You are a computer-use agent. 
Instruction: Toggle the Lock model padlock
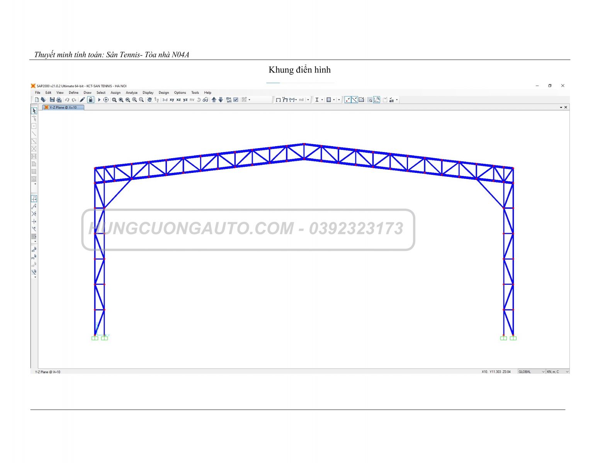click(90, 100)
